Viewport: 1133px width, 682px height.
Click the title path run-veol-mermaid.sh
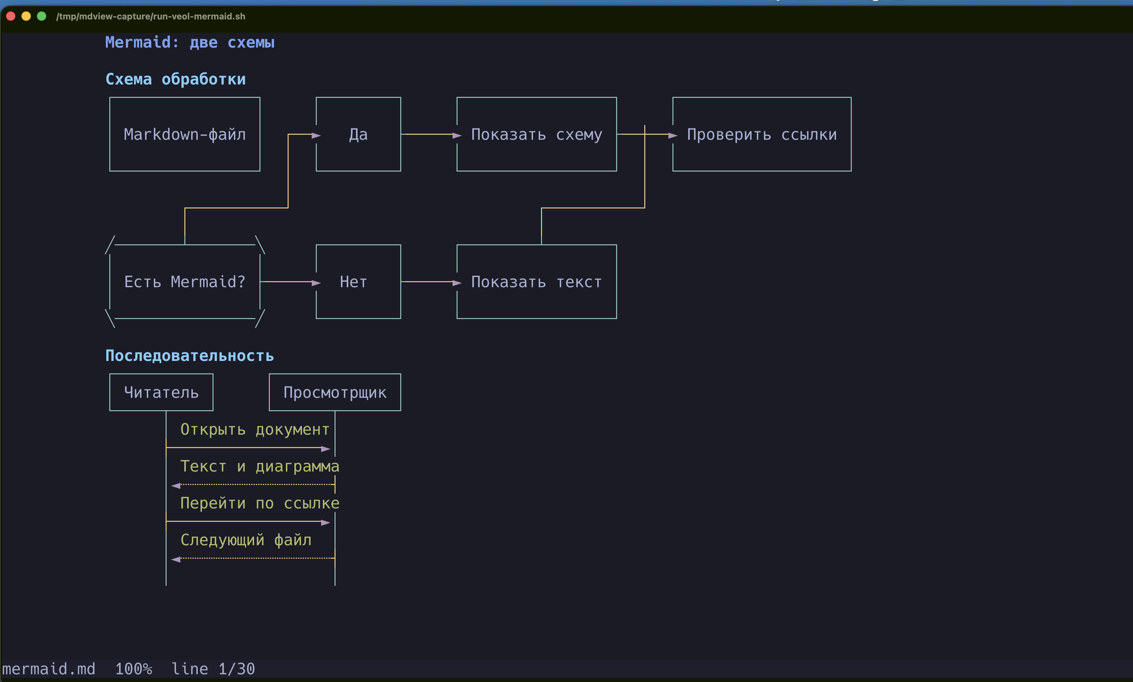[x=151, y=16]
